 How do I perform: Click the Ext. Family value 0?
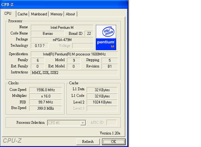pyautogui.click(x=38, y=66)
